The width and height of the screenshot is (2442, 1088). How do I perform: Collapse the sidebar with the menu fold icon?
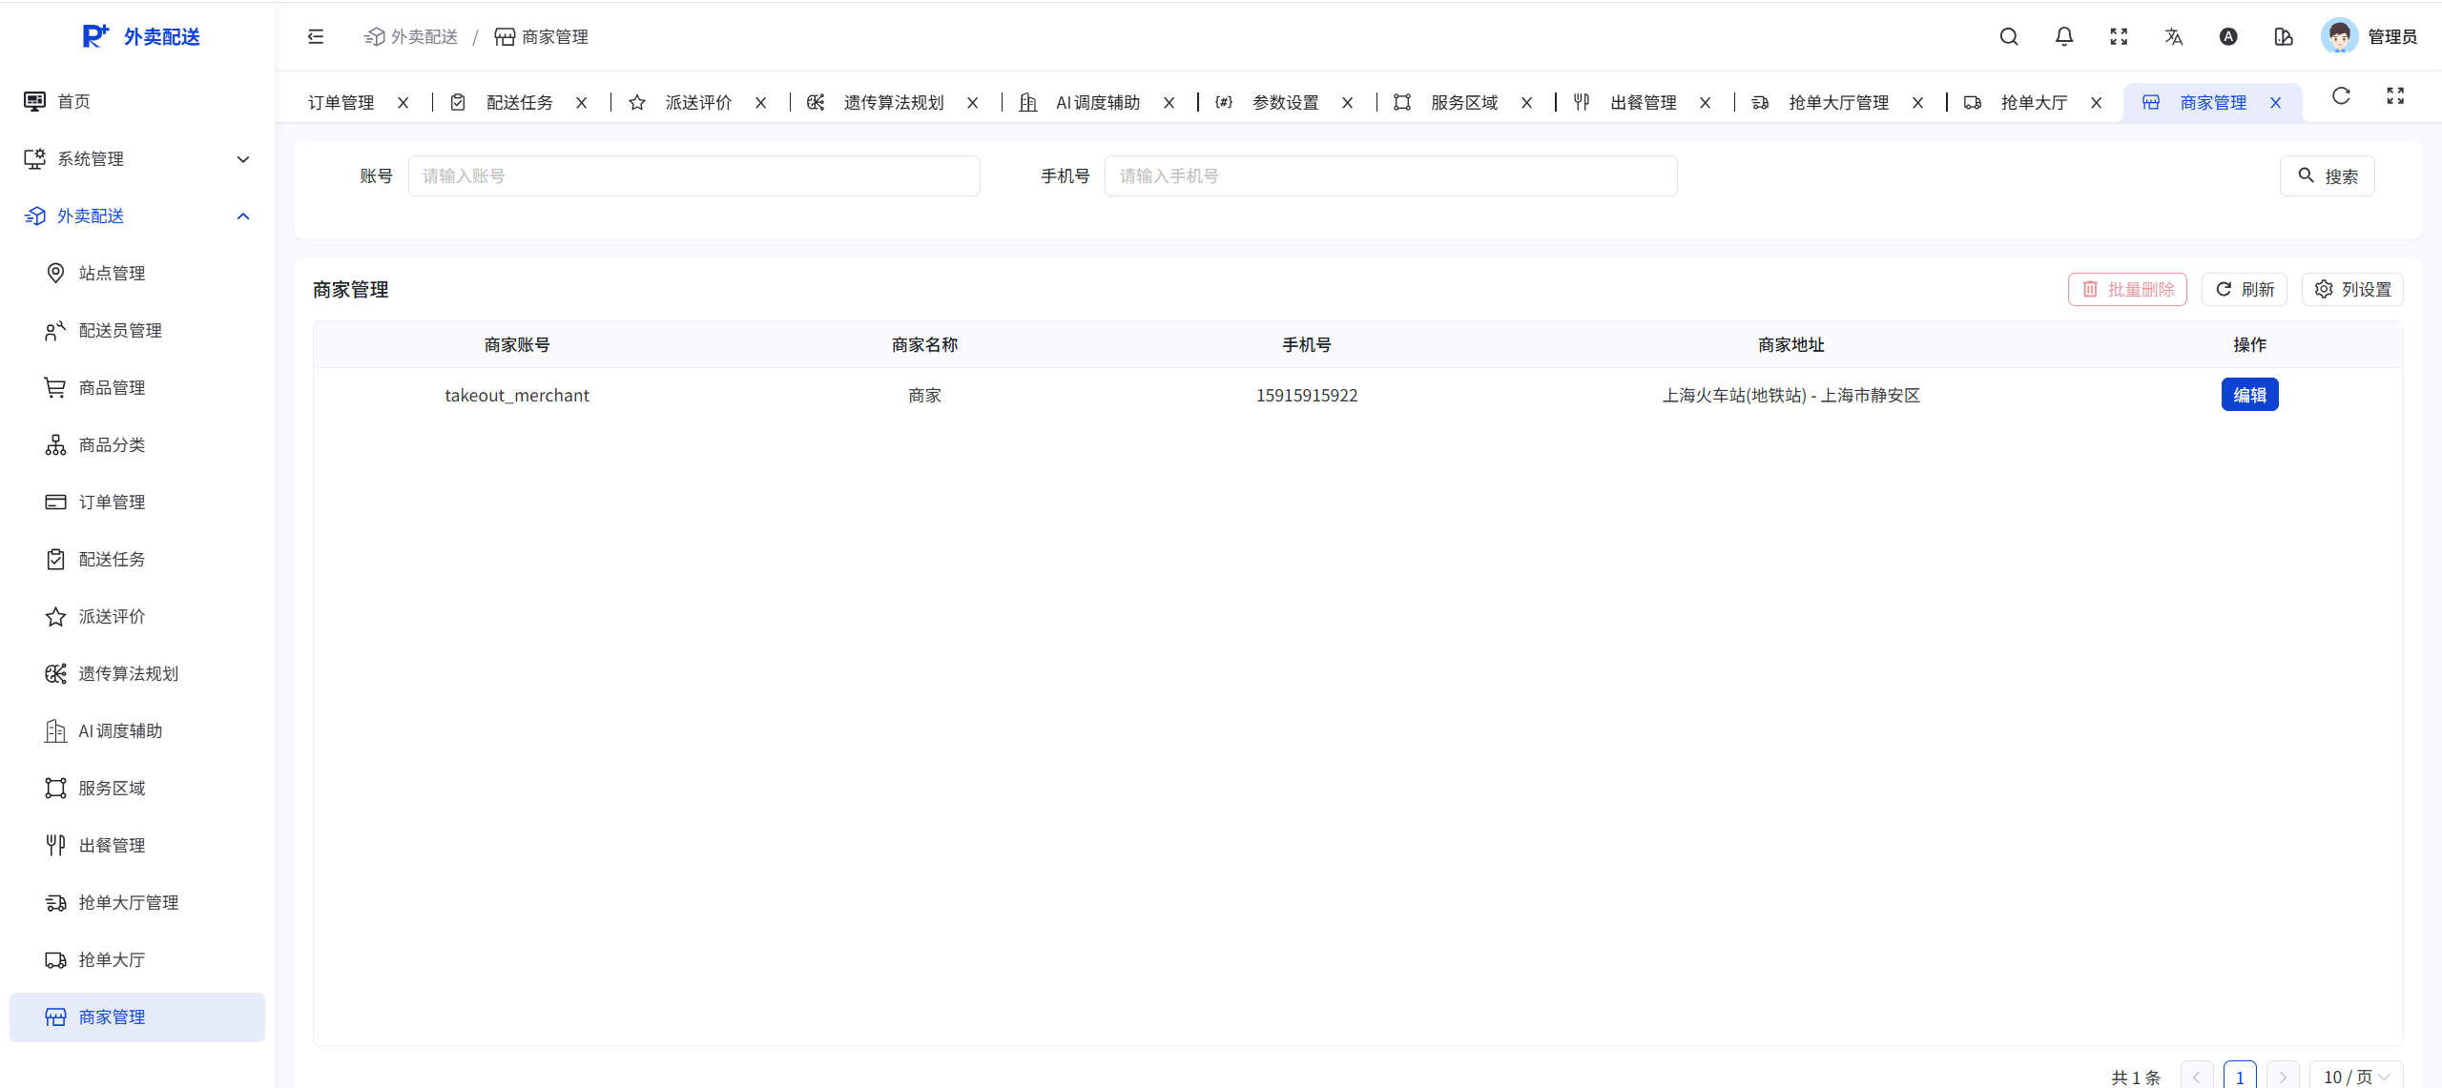click(316, 37)
